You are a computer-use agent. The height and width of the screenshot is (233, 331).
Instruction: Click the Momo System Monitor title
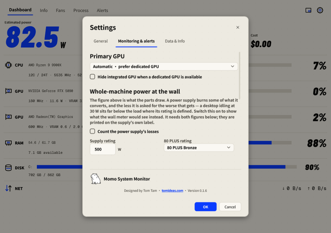tap(127, 179)
